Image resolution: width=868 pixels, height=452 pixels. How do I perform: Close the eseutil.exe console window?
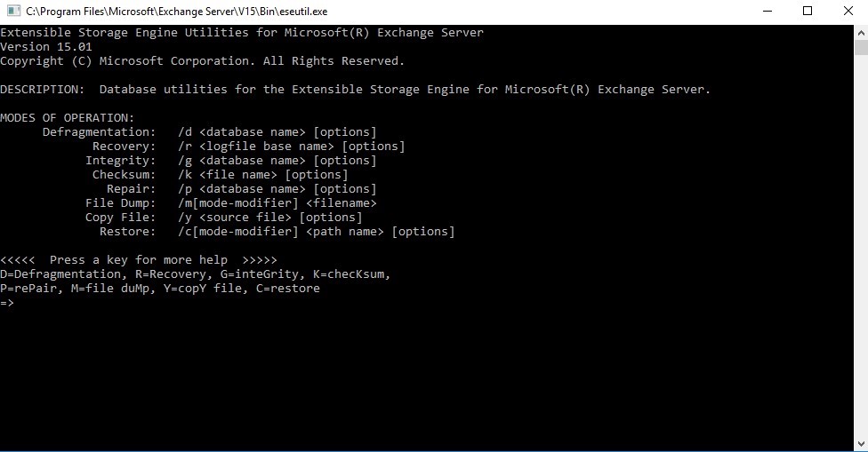coord(848,12)
